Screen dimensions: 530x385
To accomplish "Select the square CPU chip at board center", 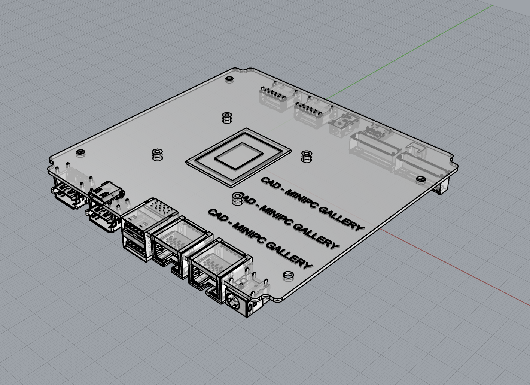I will (x=238, y=157).
